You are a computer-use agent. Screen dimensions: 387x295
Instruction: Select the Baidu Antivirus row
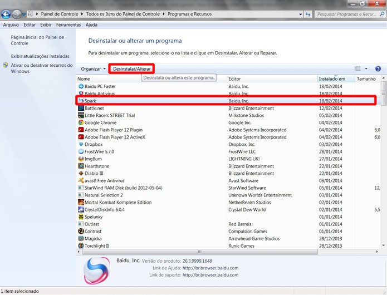[x=228, y=94]
